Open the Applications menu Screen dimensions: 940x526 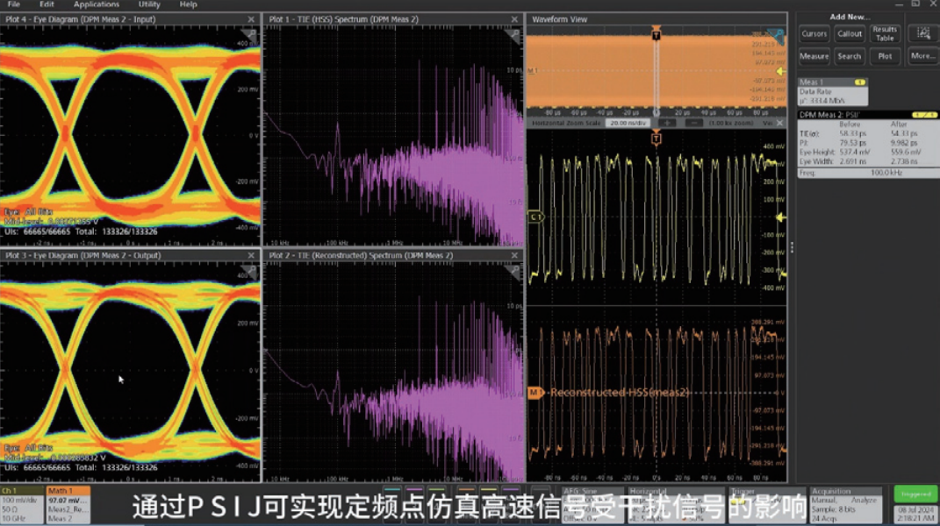coord(96,4)
